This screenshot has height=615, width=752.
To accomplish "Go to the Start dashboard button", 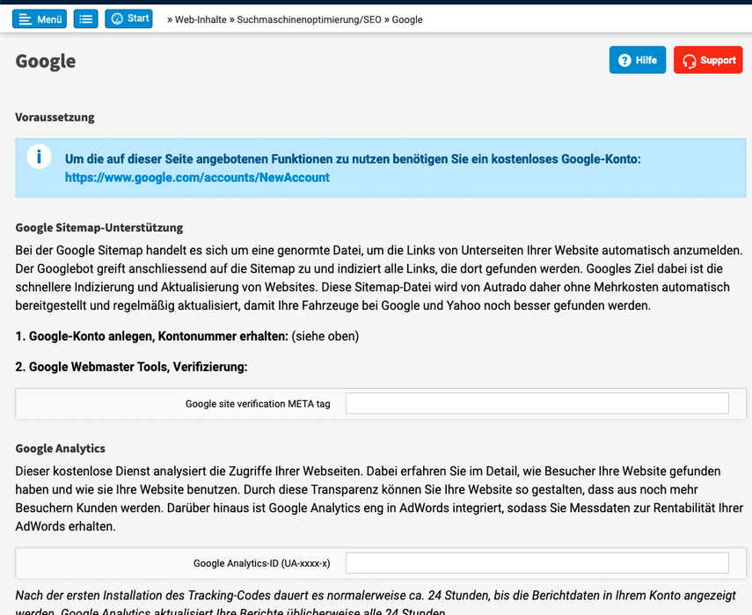I will click(x=128, y=18).
